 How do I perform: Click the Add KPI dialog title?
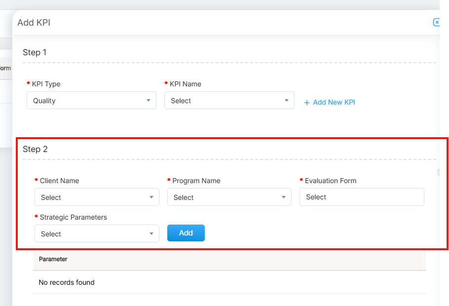click(x=34, y=23)
